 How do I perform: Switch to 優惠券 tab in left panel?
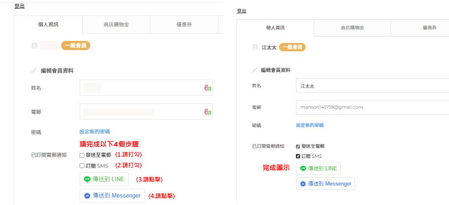pos(184,25)
